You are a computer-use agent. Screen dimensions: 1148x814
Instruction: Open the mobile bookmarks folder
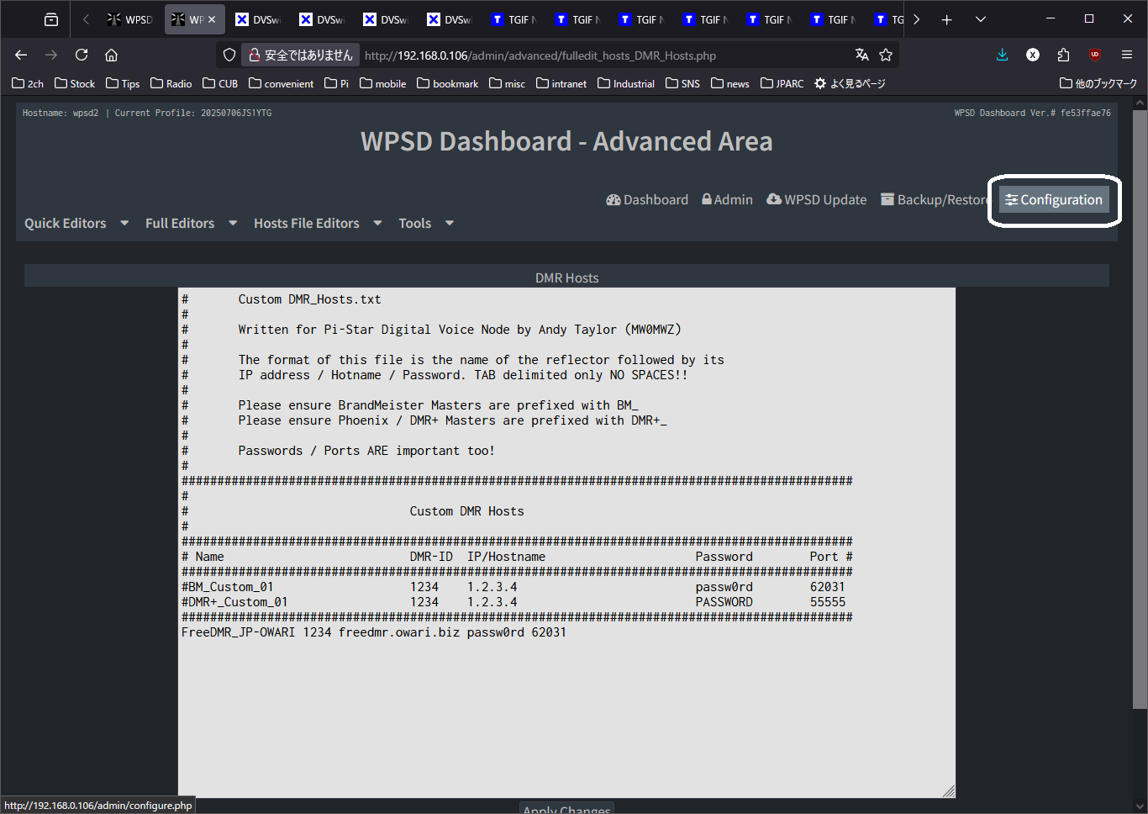pos(383,83)
